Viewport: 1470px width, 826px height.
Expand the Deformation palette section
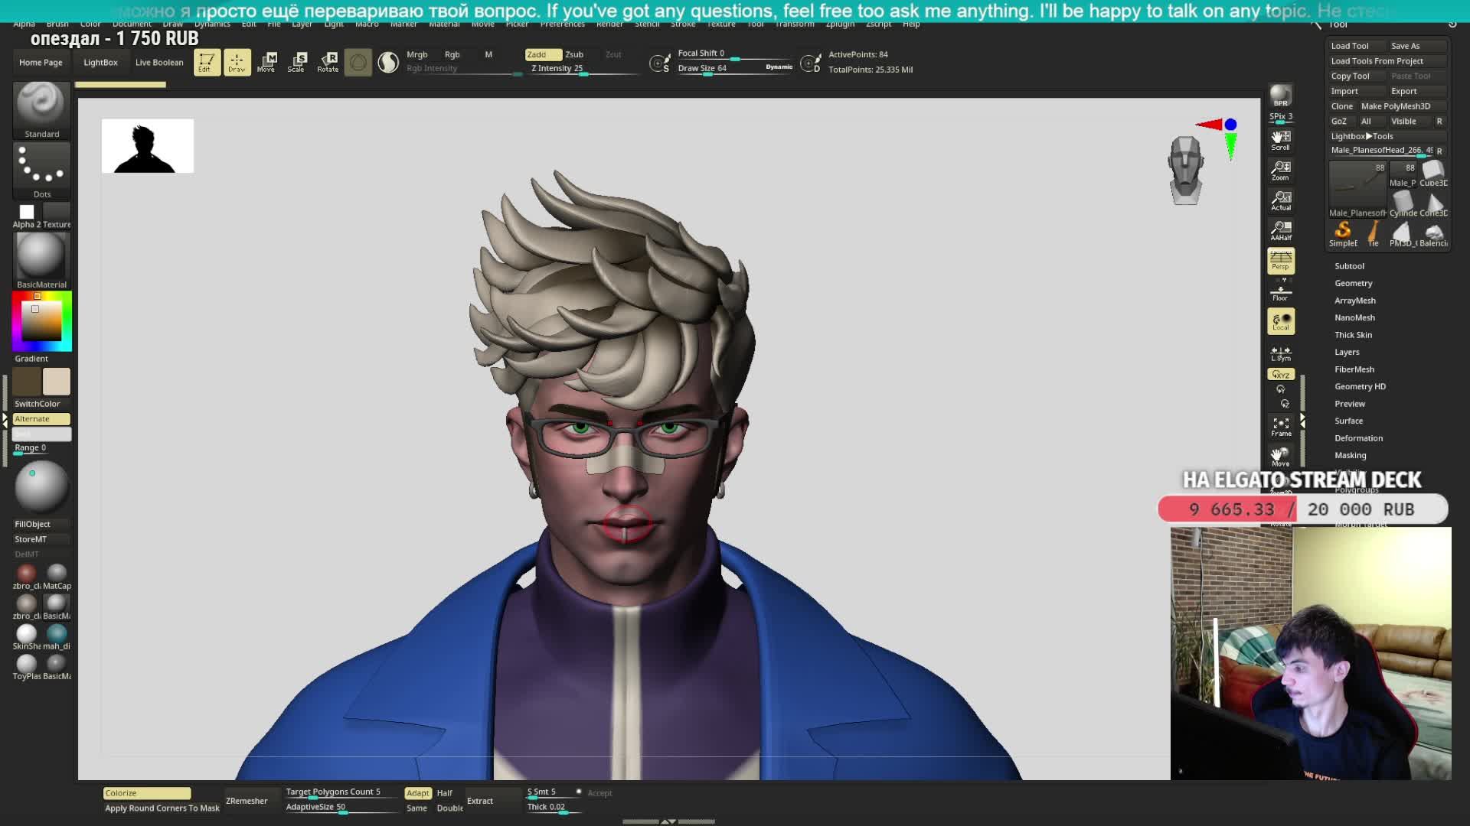(1358, 438)
